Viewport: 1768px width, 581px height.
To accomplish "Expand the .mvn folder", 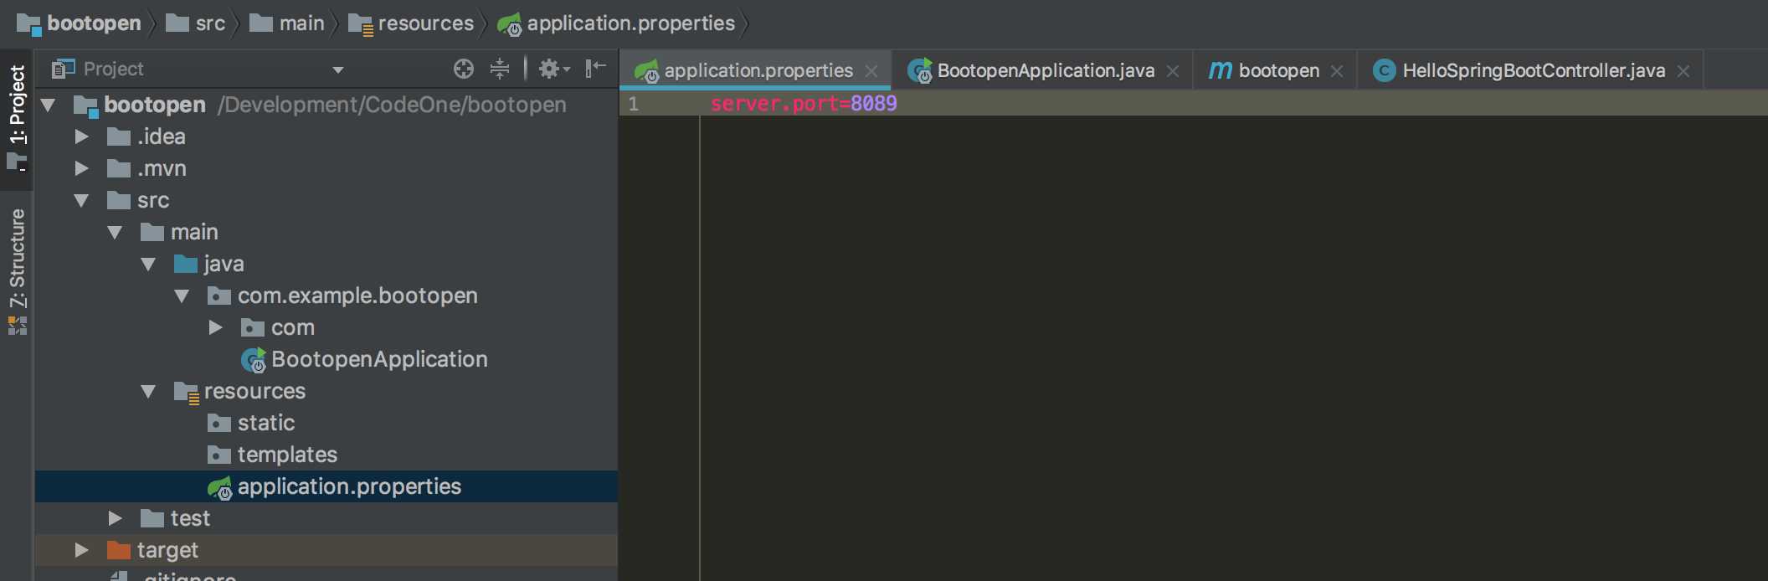I will click(x=82, y=168).
